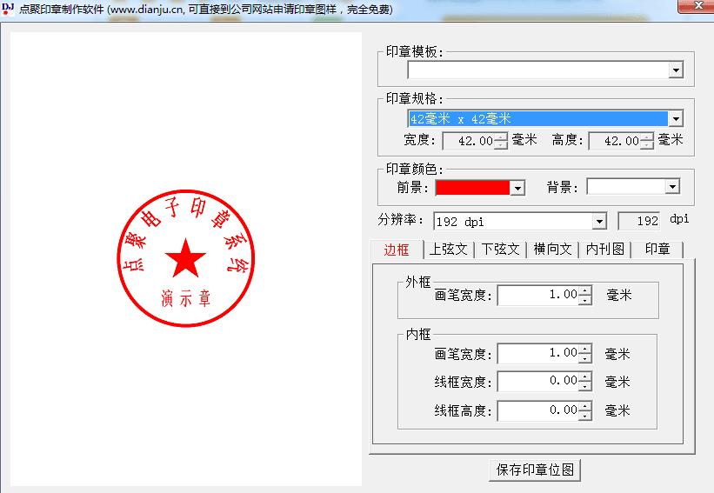Open the 印章模板 template dropdown
This screenshot has width=714, height=493.
(676, 70)
